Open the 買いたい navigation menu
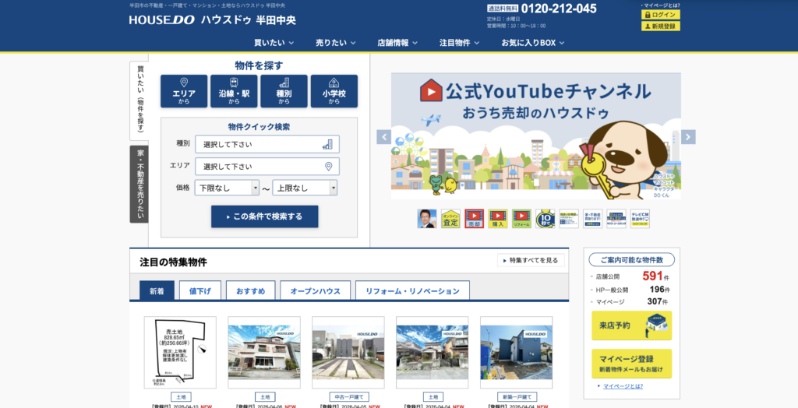The image size is (798, 408). 274,43
